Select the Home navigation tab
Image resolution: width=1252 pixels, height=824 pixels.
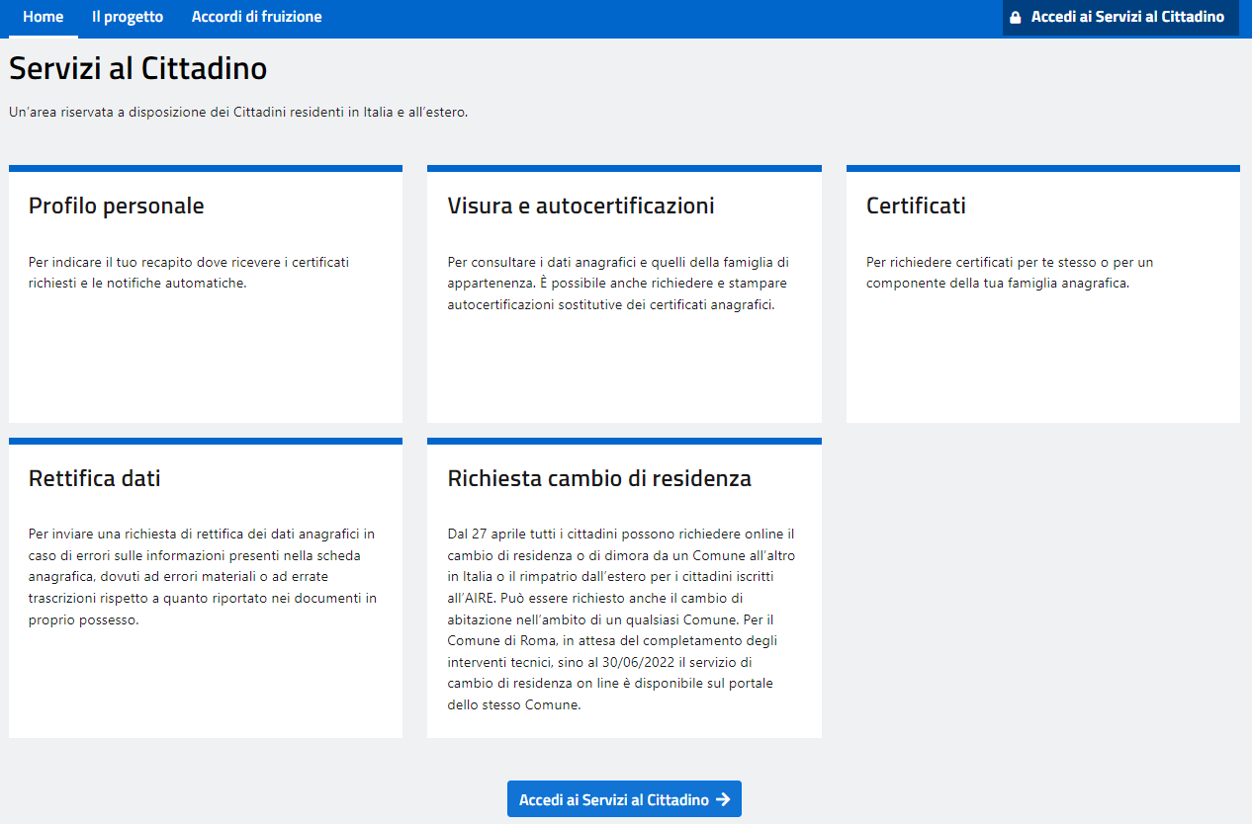click(43, 17)
